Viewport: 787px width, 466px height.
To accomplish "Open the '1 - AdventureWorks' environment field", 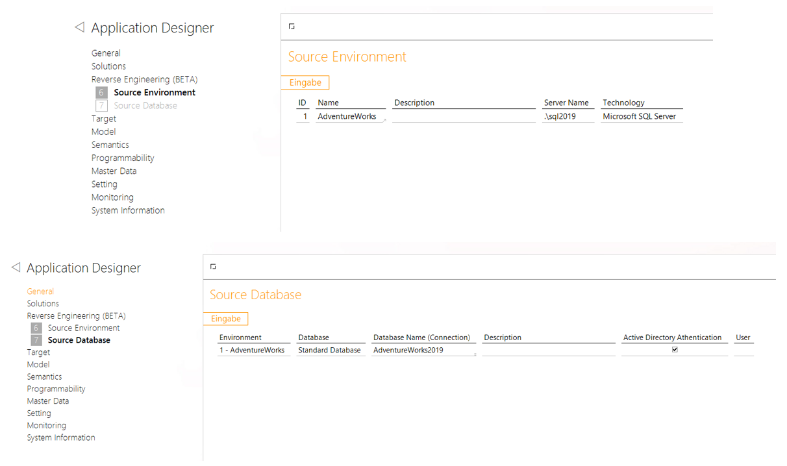I will pyautogui.click(x=253, y=350).
